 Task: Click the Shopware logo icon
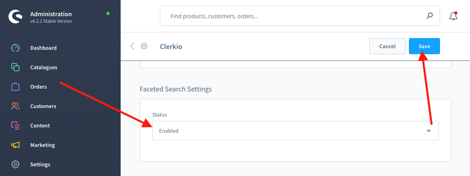[x=15, y=17]
